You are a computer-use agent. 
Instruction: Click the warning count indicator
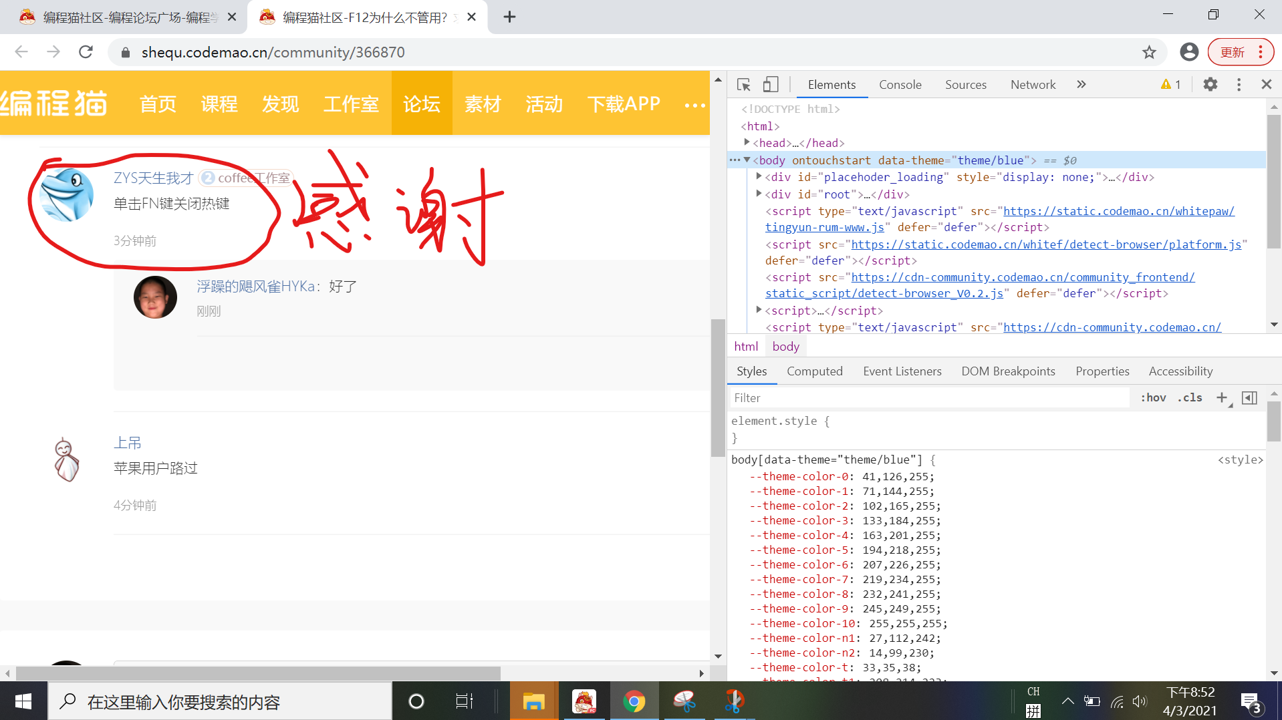pos(1171,85)
